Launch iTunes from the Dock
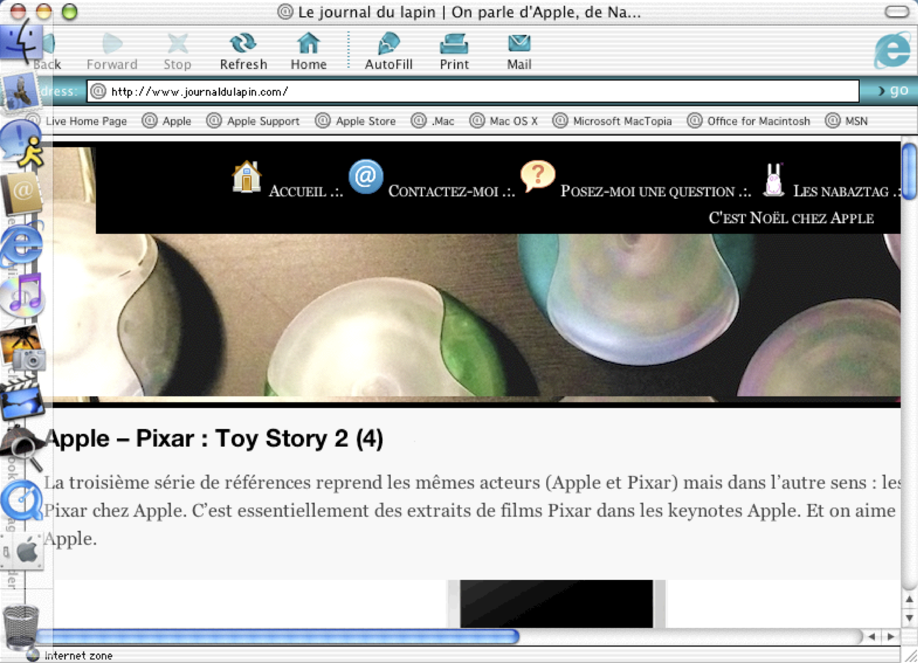This screenshot has width=918, height=663. pos(23,294)
